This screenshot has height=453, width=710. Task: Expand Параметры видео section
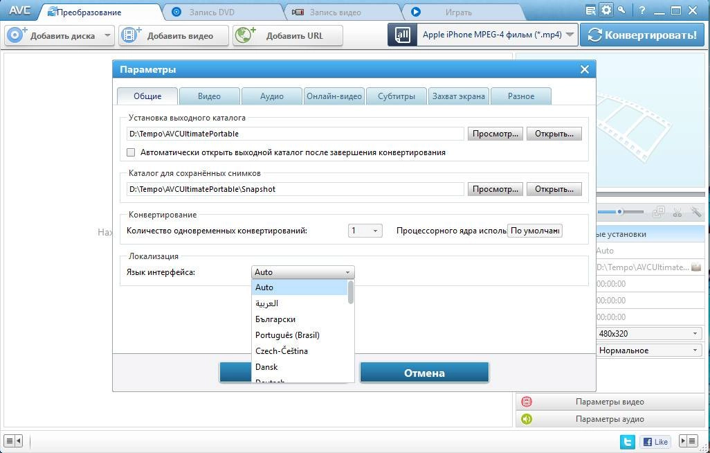(x=610, y=402)
